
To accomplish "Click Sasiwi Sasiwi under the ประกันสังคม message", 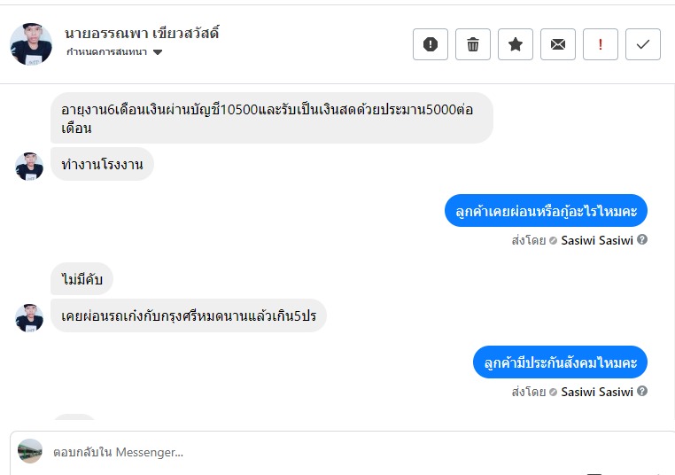I will point(596,392).
